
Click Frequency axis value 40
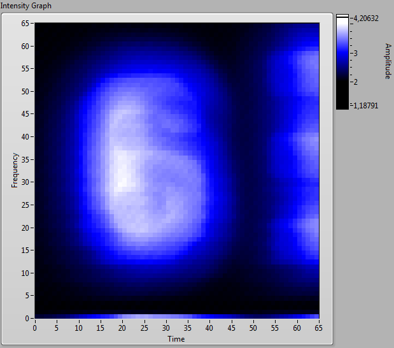[25, 137]
